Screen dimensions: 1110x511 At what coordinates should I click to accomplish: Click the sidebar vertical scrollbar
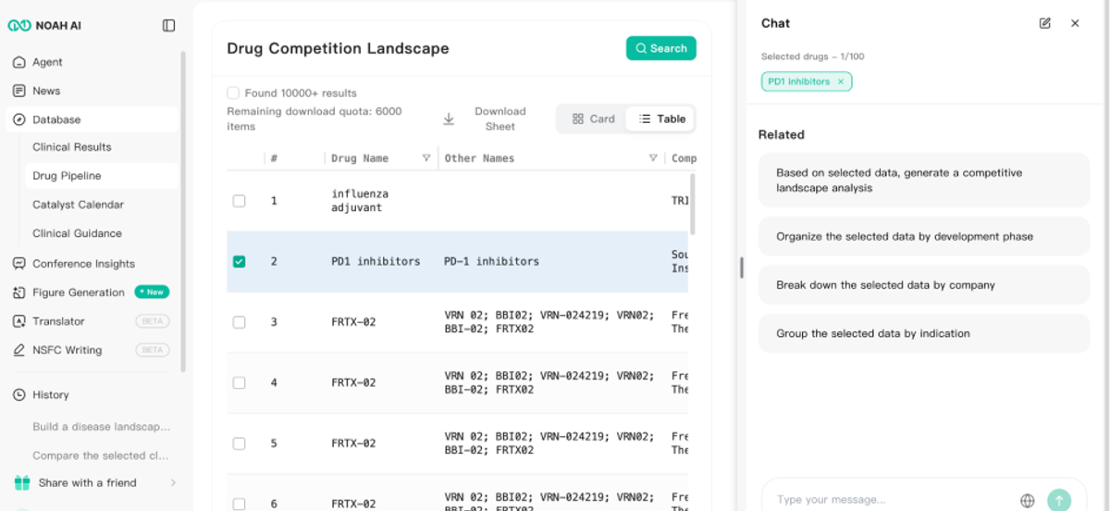[x=183, y=213]
